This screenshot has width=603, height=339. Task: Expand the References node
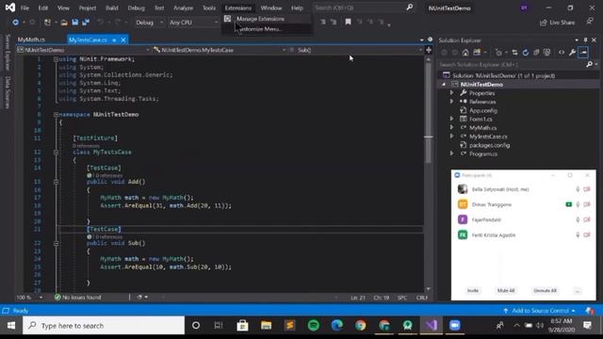coord(452,102)
